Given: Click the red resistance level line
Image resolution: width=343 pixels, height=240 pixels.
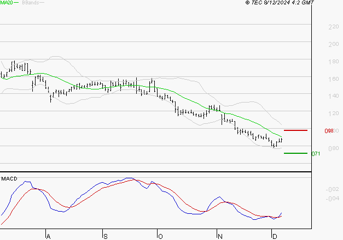Looking at the screenshot, I should pos(295,130).
